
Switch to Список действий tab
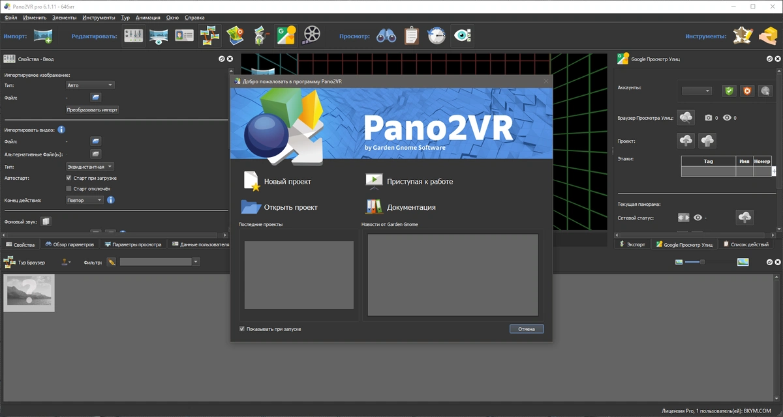click(745, 245)
